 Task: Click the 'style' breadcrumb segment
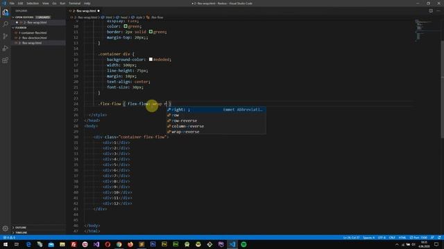click(x=137, y=17)
